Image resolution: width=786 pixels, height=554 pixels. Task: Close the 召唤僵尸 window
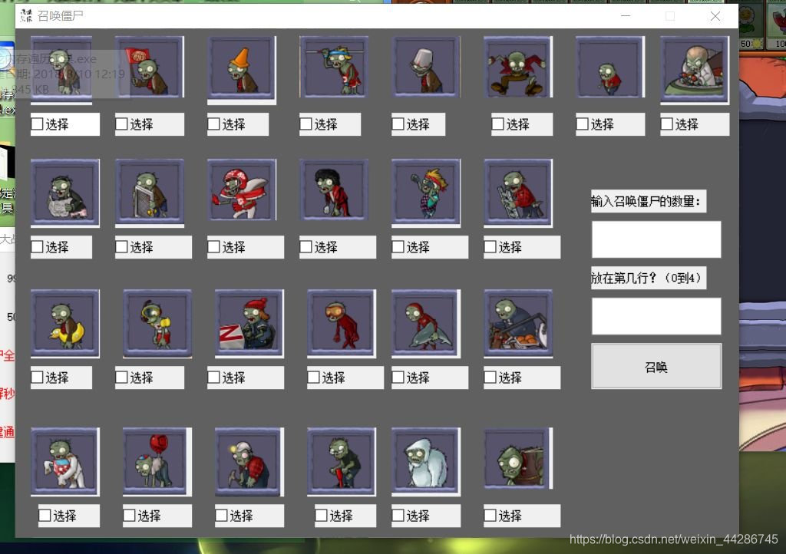[x=715, y=16]
